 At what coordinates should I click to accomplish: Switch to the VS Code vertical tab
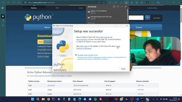(x=3, y=20)
